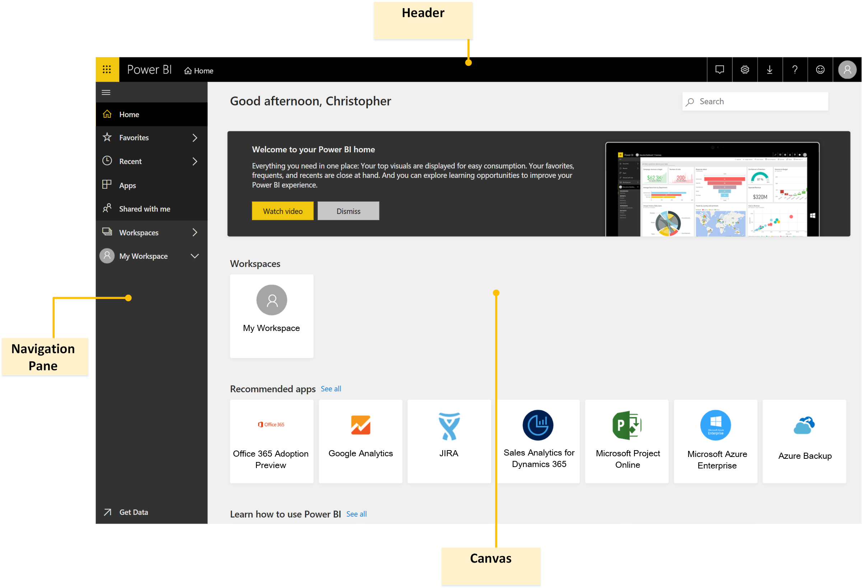Screen dimensions: 862x588
Task: Select Apps in the navigation pane
Action: point(152,185)
